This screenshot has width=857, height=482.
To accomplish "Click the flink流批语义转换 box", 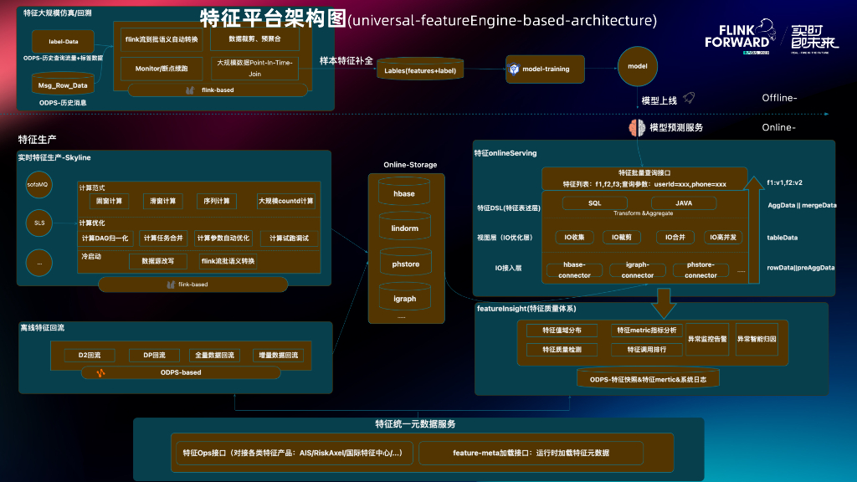I will (x=228, y=261).
